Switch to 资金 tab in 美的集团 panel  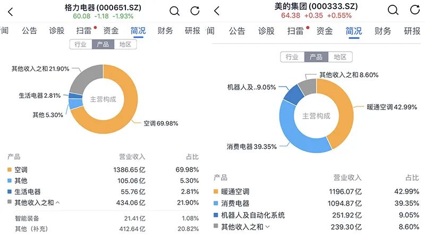(325, 31)
